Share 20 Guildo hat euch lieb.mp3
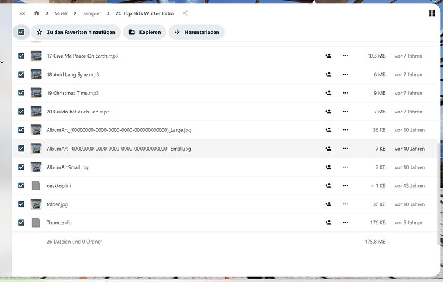The height and width of the screenshot is (282, 443). pyautogui.click(x=328, y=112)
